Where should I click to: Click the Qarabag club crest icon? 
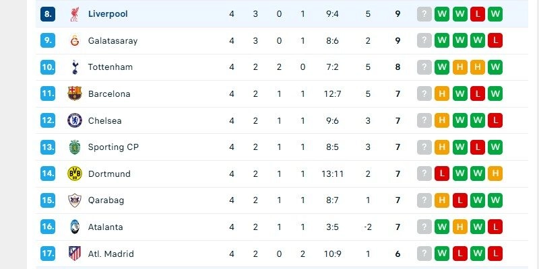[x=74, y=200]
